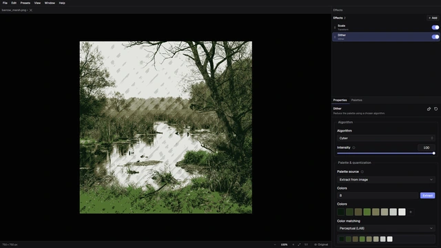Toggle the Scale effect switch off
This screenshot has width=441, height=248.
pos(435,28)
